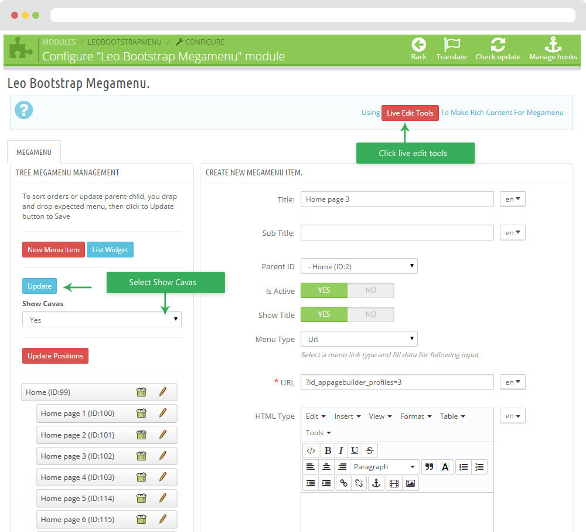Edit Home page 1 (ID:100) via pencil icon
Image resolution: width=586 pixels, height=532 pixels.
click(162, 413)
